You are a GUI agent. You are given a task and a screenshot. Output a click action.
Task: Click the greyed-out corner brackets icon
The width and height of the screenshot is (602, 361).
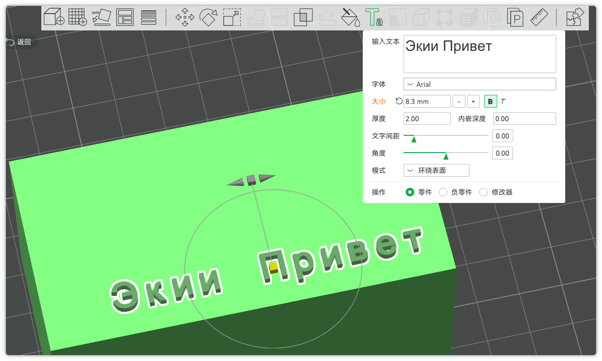pyautogui.click(x=444, y=18)
